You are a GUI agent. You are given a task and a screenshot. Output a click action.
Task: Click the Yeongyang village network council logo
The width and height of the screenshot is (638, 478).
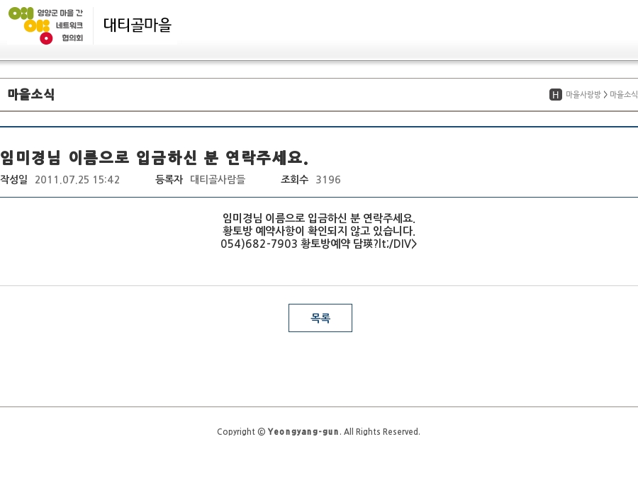pos(46,25)
